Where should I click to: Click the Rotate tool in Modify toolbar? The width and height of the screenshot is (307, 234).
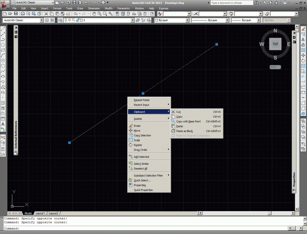point(303,60)
